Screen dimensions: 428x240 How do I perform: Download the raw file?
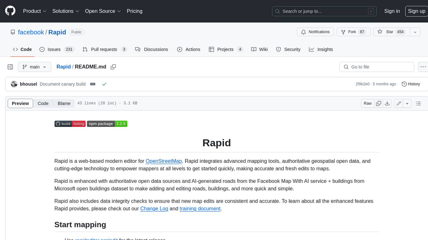coord(387,103)
